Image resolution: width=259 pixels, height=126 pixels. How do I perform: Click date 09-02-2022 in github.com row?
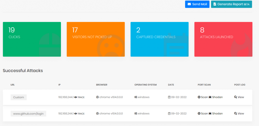point(179,114)
